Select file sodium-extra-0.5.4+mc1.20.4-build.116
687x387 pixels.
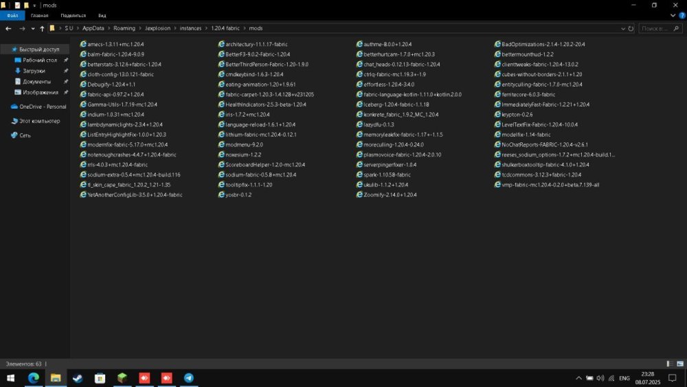(130, 175)
